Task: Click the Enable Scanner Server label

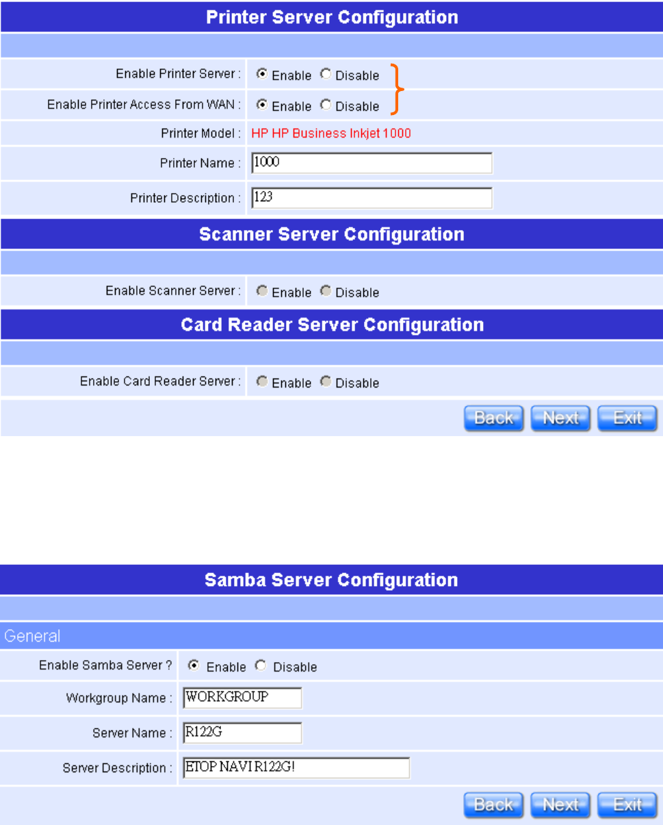Action: pos(173,291)
